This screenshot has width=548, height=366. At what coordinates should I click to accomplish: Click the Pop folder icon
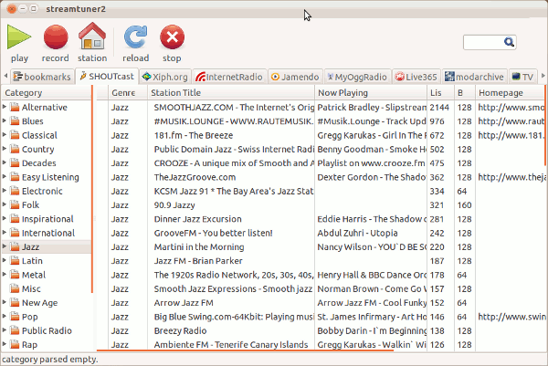tap(15, 317)
